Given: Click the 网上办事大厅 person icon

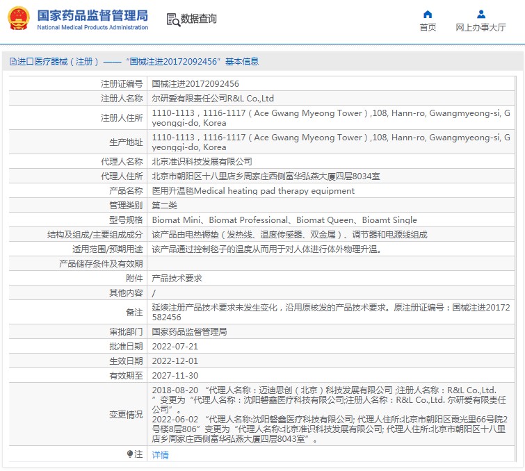Looking at the screenshot, I should [480, 14].
